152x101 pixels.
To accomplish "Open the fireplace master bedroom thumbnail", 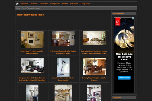I will [x=32, y=40].
